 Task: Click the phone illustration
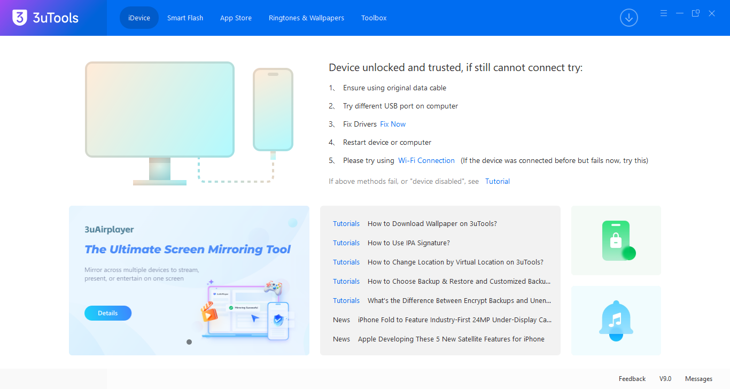tap(273, 110)
